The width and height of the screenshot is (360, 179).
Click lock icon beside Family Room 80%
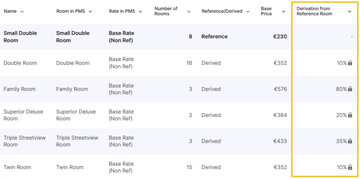[x=350, y=89]
